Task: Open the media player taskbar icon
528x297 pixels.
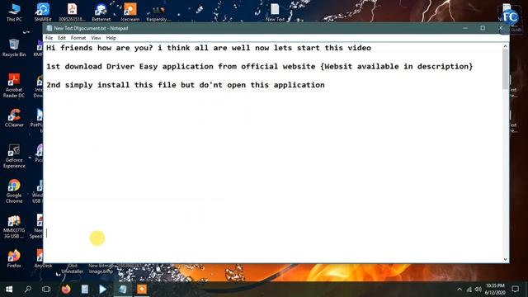Action: pos(103,290)
